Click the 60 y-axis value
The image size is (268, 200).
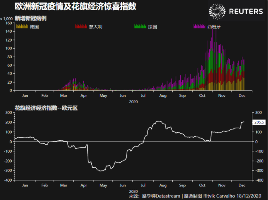coord(10,65)
